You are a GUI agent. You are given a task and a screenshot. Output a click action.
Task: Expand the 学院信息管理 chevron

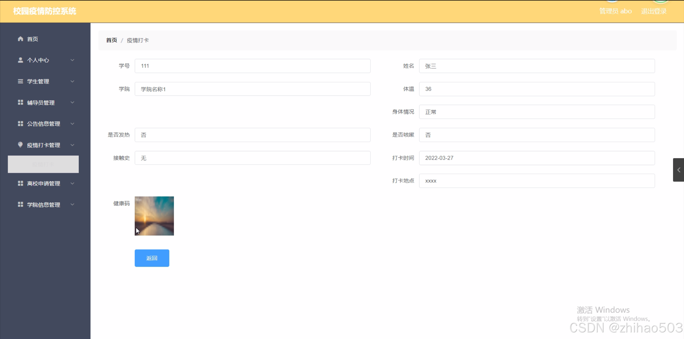tap(72, 204)
